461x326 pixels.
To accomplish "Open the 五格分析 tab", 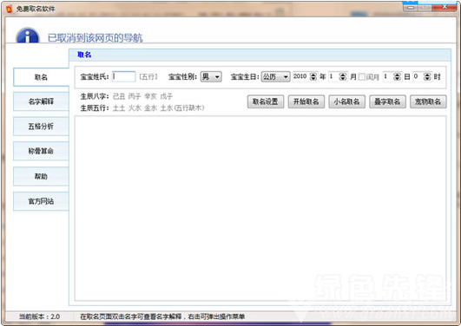I will (x=41, y=127).
